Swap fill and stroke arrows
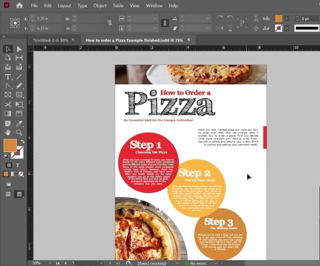The width and height of the screenshot is (320, 266). point(22,141)
